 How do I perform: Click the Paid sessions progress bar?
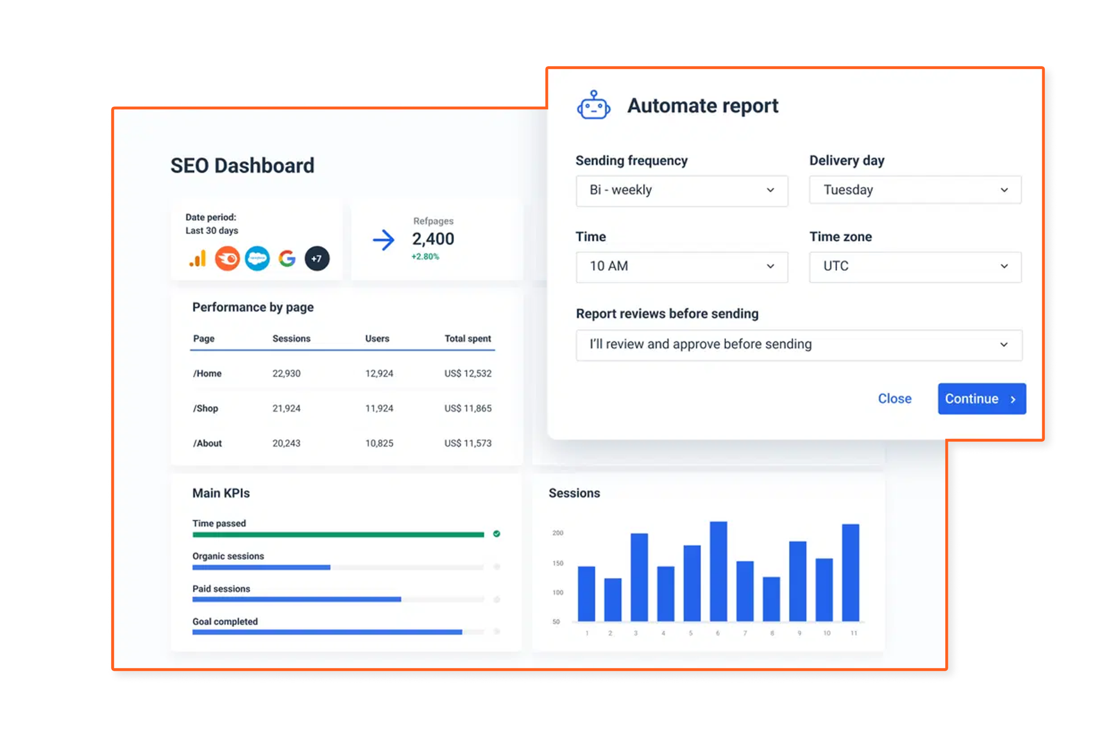tap(338, 600)
